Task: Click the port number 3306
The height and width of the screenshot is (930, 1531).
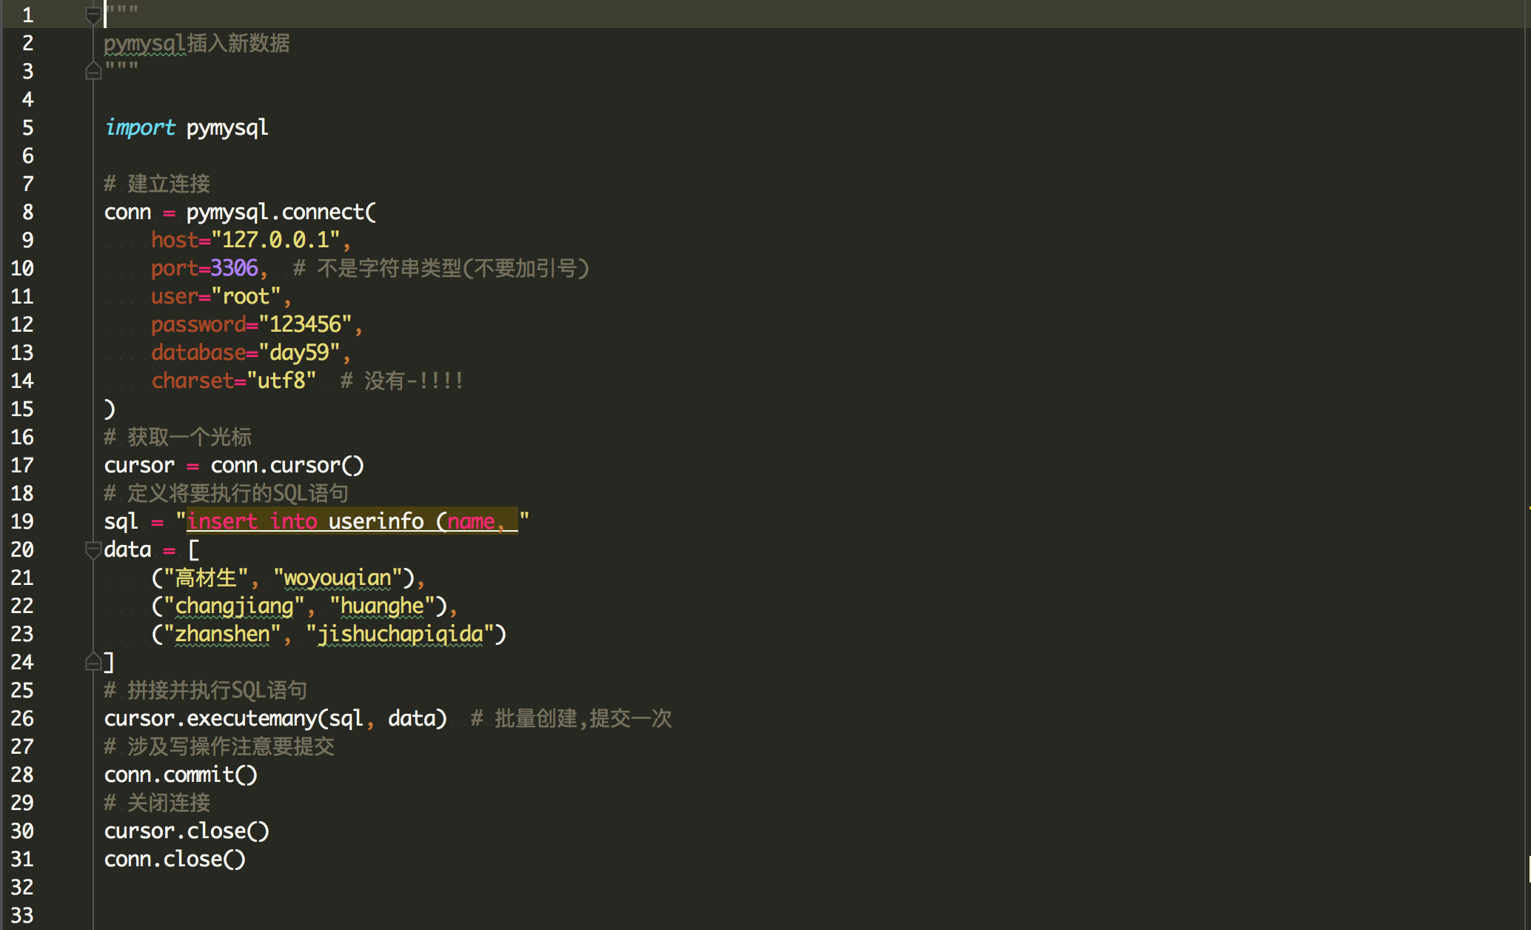Action: (x=234, y=268)
